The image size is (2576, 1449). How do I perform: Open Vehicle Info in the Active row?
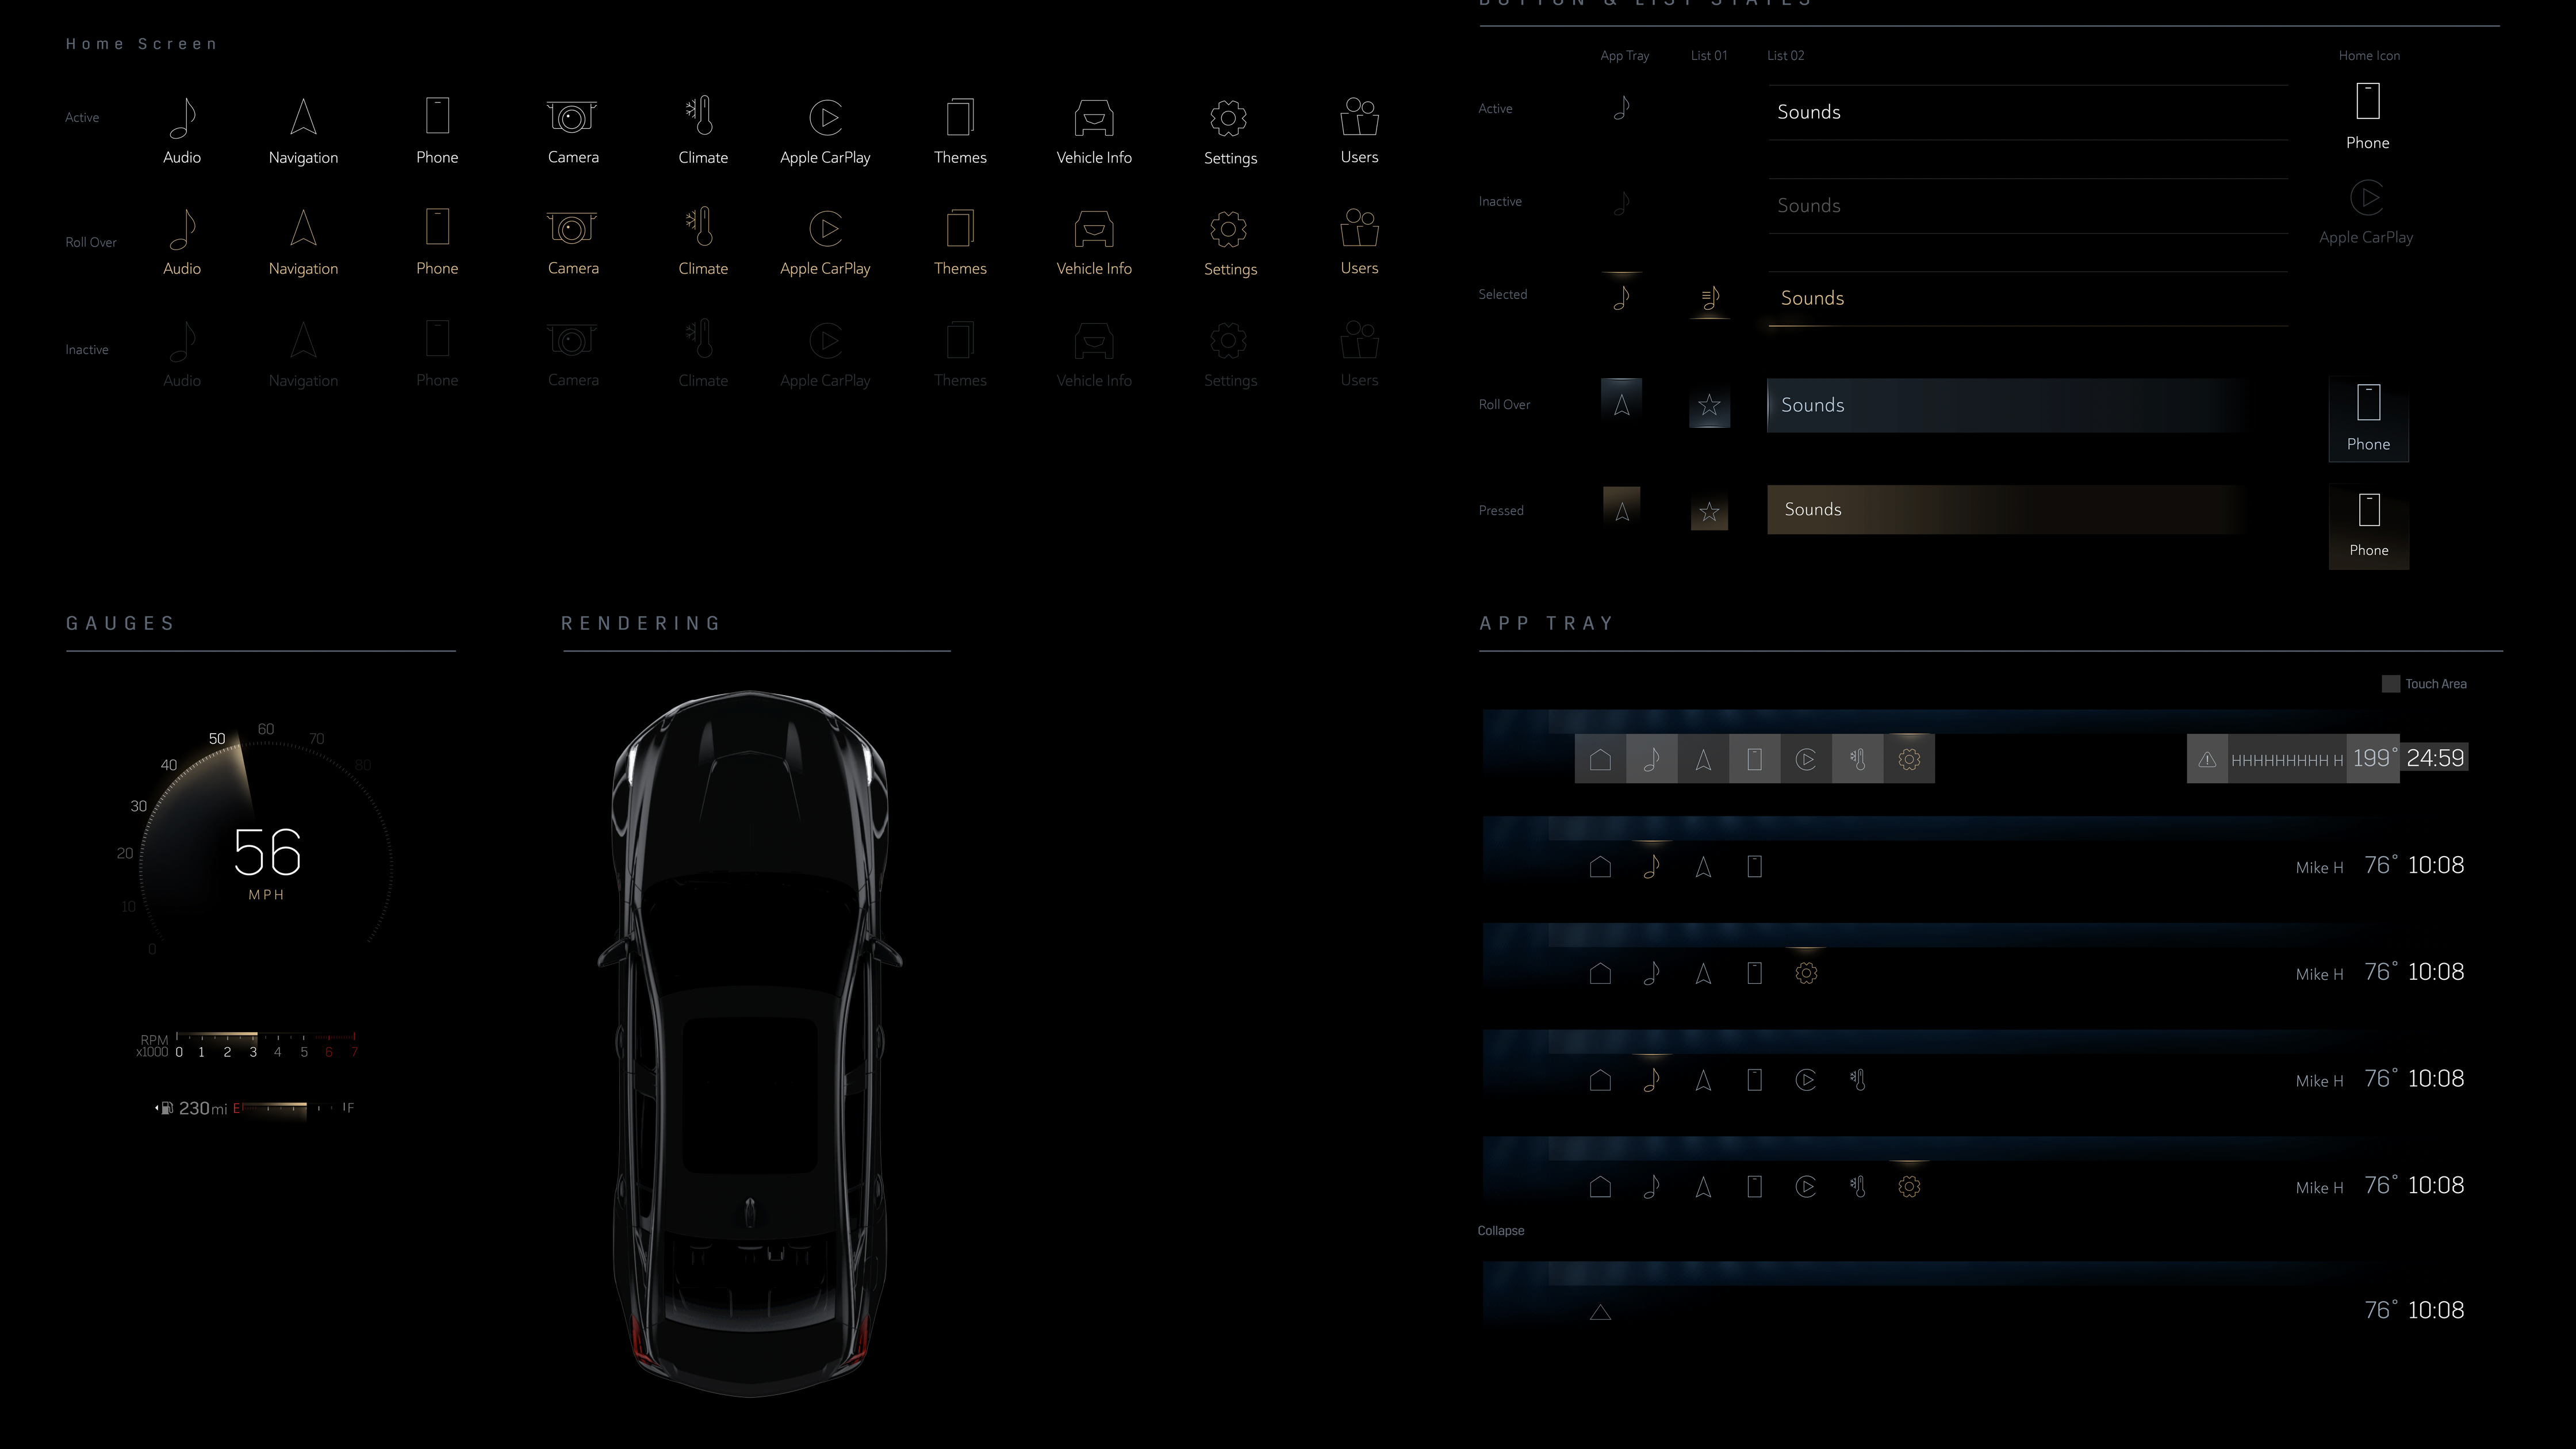click(x=1093, y=118)
